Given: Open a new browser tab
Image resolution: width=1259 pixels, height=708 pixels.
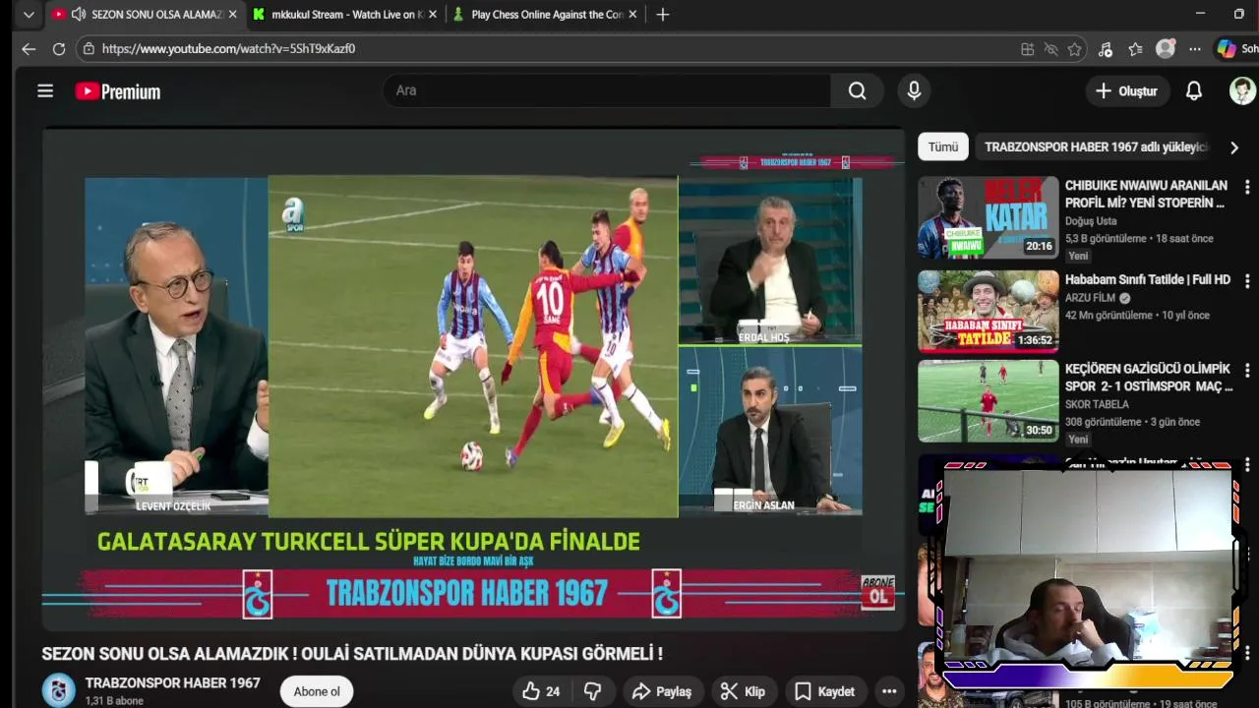Looking at the screenshot, I should coord(663,15).
